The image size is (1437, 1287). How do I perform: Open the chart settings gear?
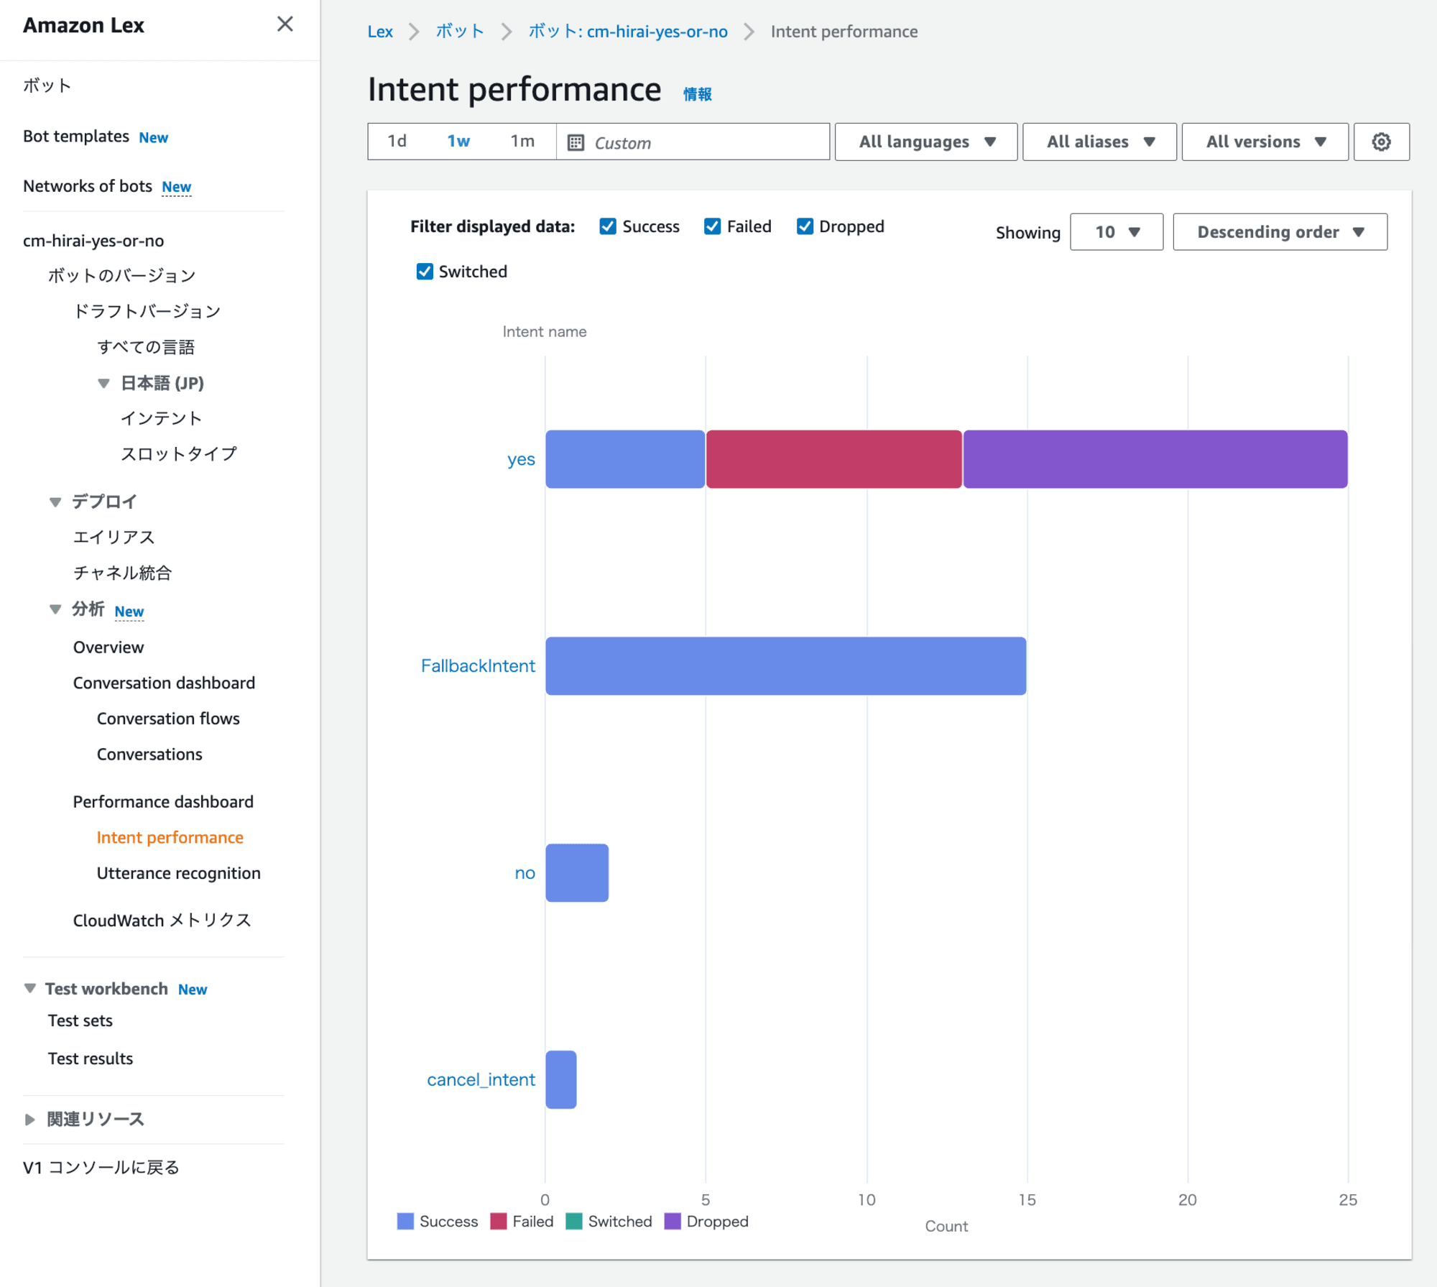tap(1381, 142)
